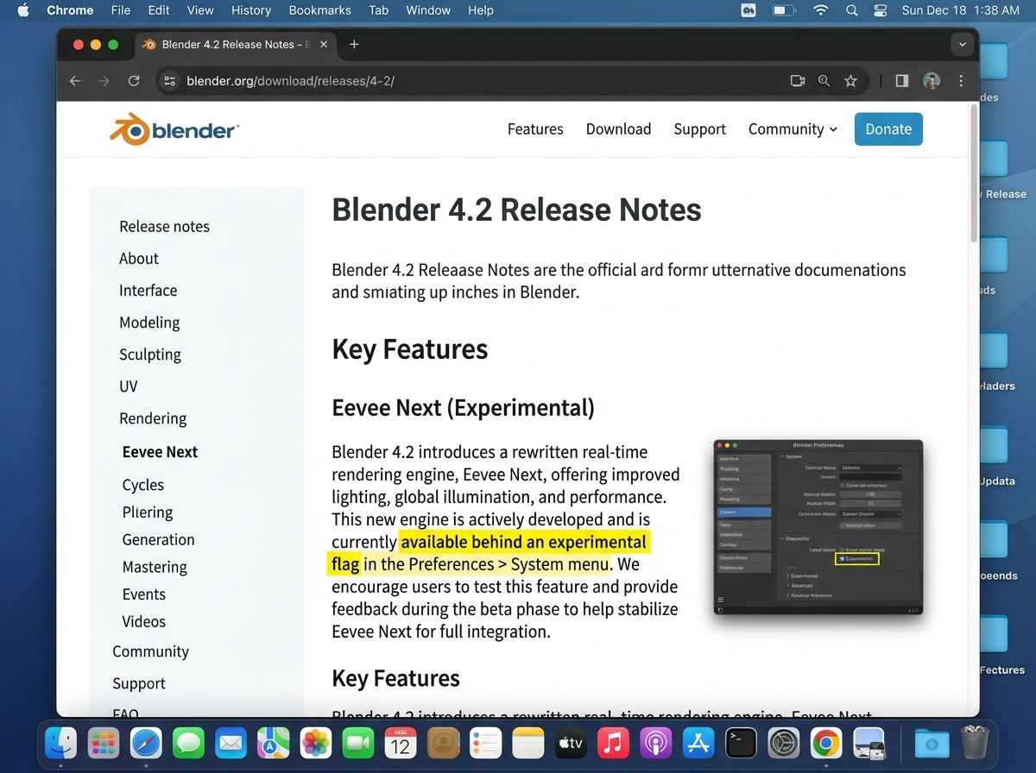This screenshot has width=1036, height=773.
Task: Open Notes from the dock
Action: [x=528, y=743]
